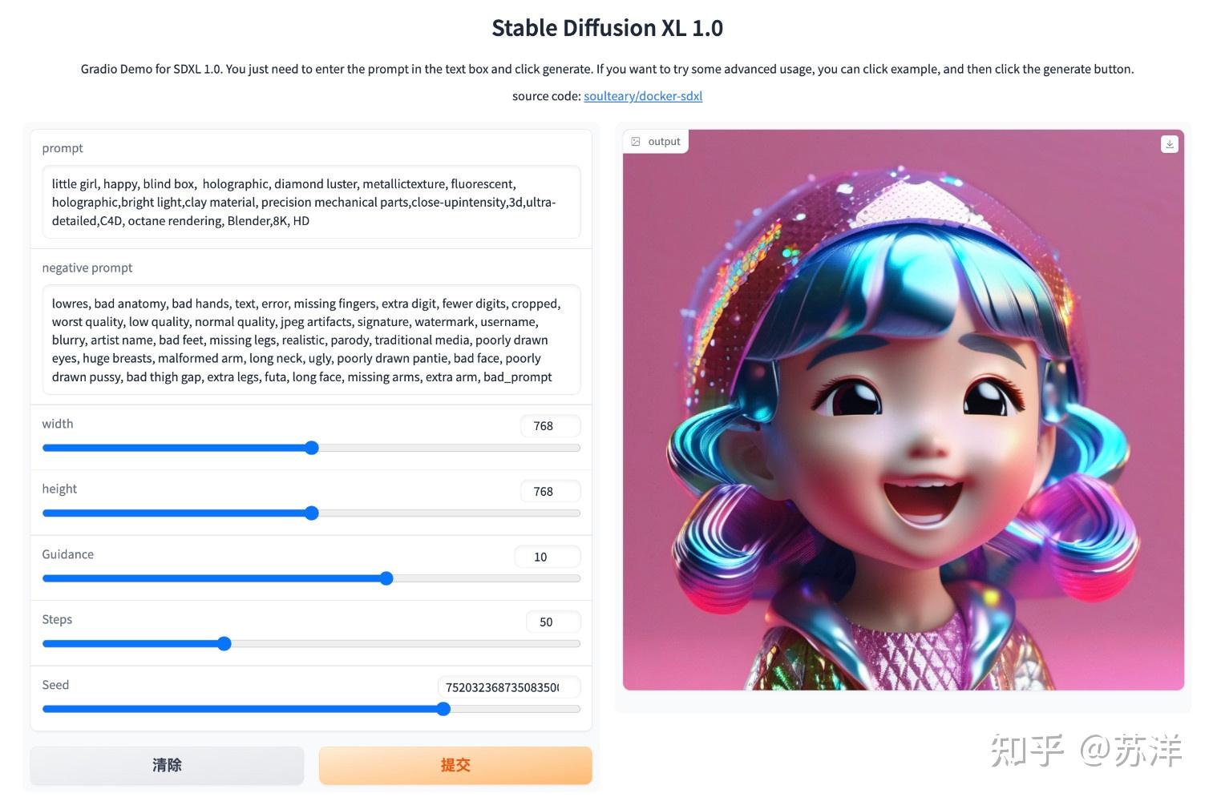
Task: Click the Guidance value field
Action: coord(547,557)
